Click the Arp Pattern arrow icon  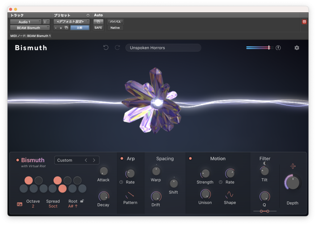click(x=130, y=194)
